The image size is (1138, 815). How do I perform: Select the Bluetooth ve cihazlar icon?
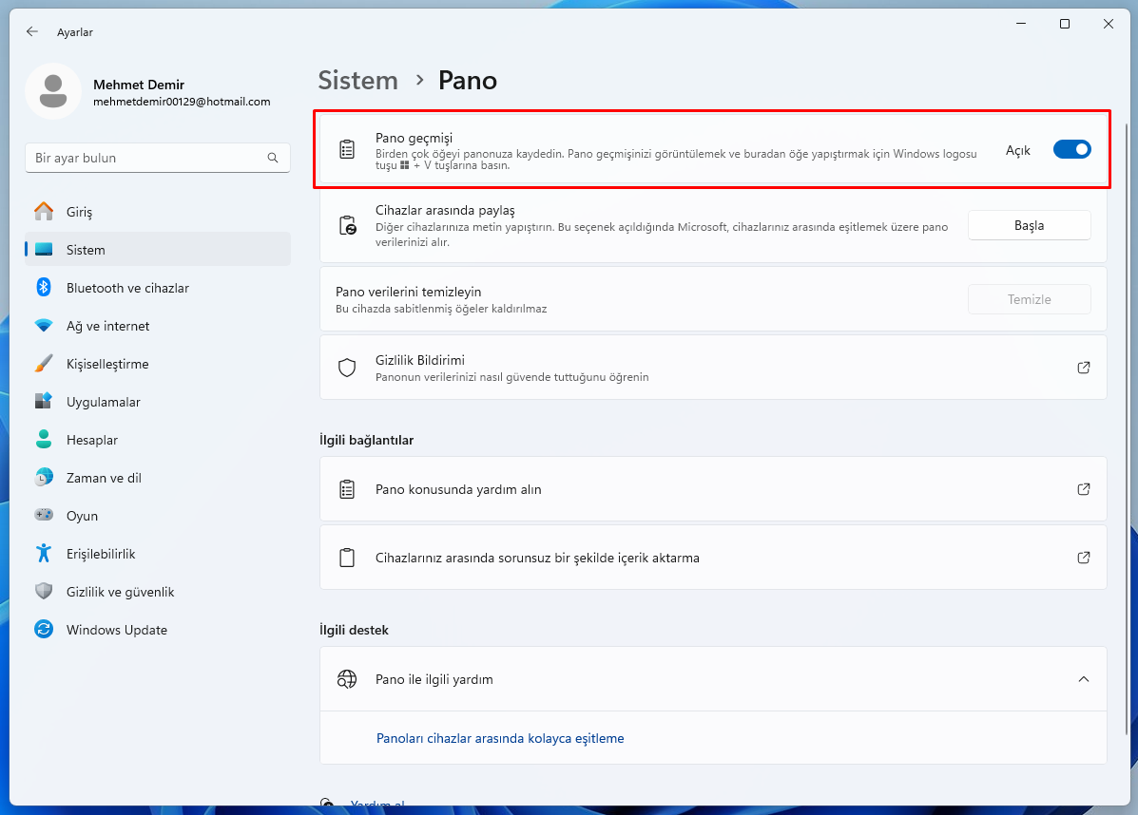[x=43, y=287]
